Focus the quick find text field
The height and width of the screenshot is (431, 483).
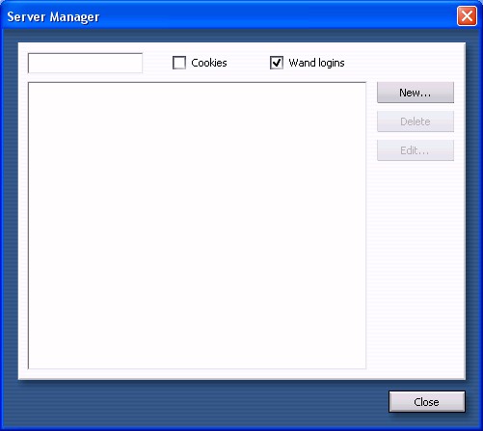85,63
